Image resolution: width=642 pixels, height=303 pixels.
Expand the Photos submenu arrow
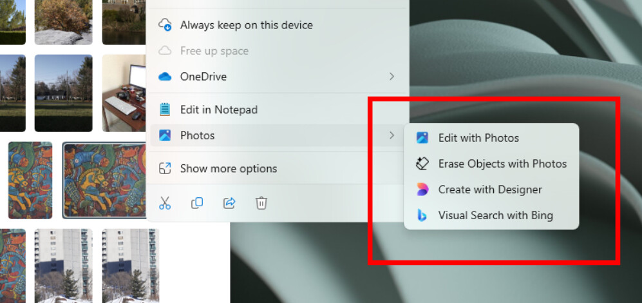coord(392,135)
